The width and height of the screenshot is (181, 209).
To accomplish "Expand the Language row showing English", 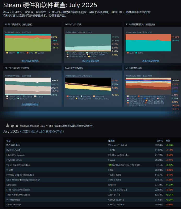I will tap(90, 185).
